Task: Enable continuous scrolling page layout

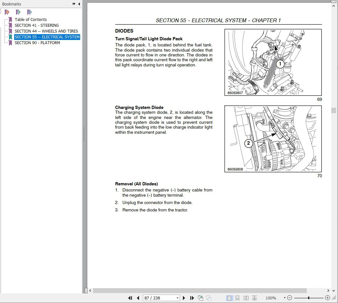Action: click(x=238, y=298)
